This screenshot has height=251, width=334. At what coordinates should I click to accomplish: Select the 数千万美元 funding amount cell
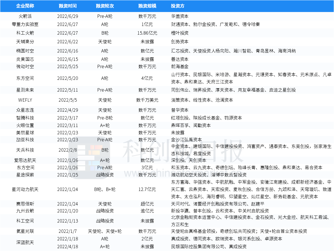point(147,100)
